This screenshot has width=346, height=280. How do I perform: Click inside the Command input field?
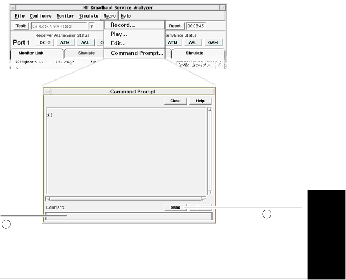129,217
